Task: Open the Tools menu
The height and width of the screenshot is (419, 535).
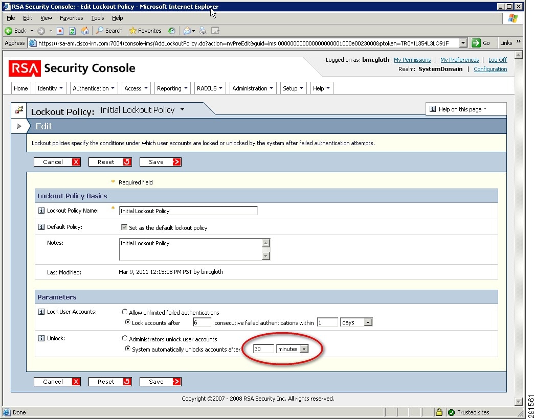Action: (x=98, y=18)
